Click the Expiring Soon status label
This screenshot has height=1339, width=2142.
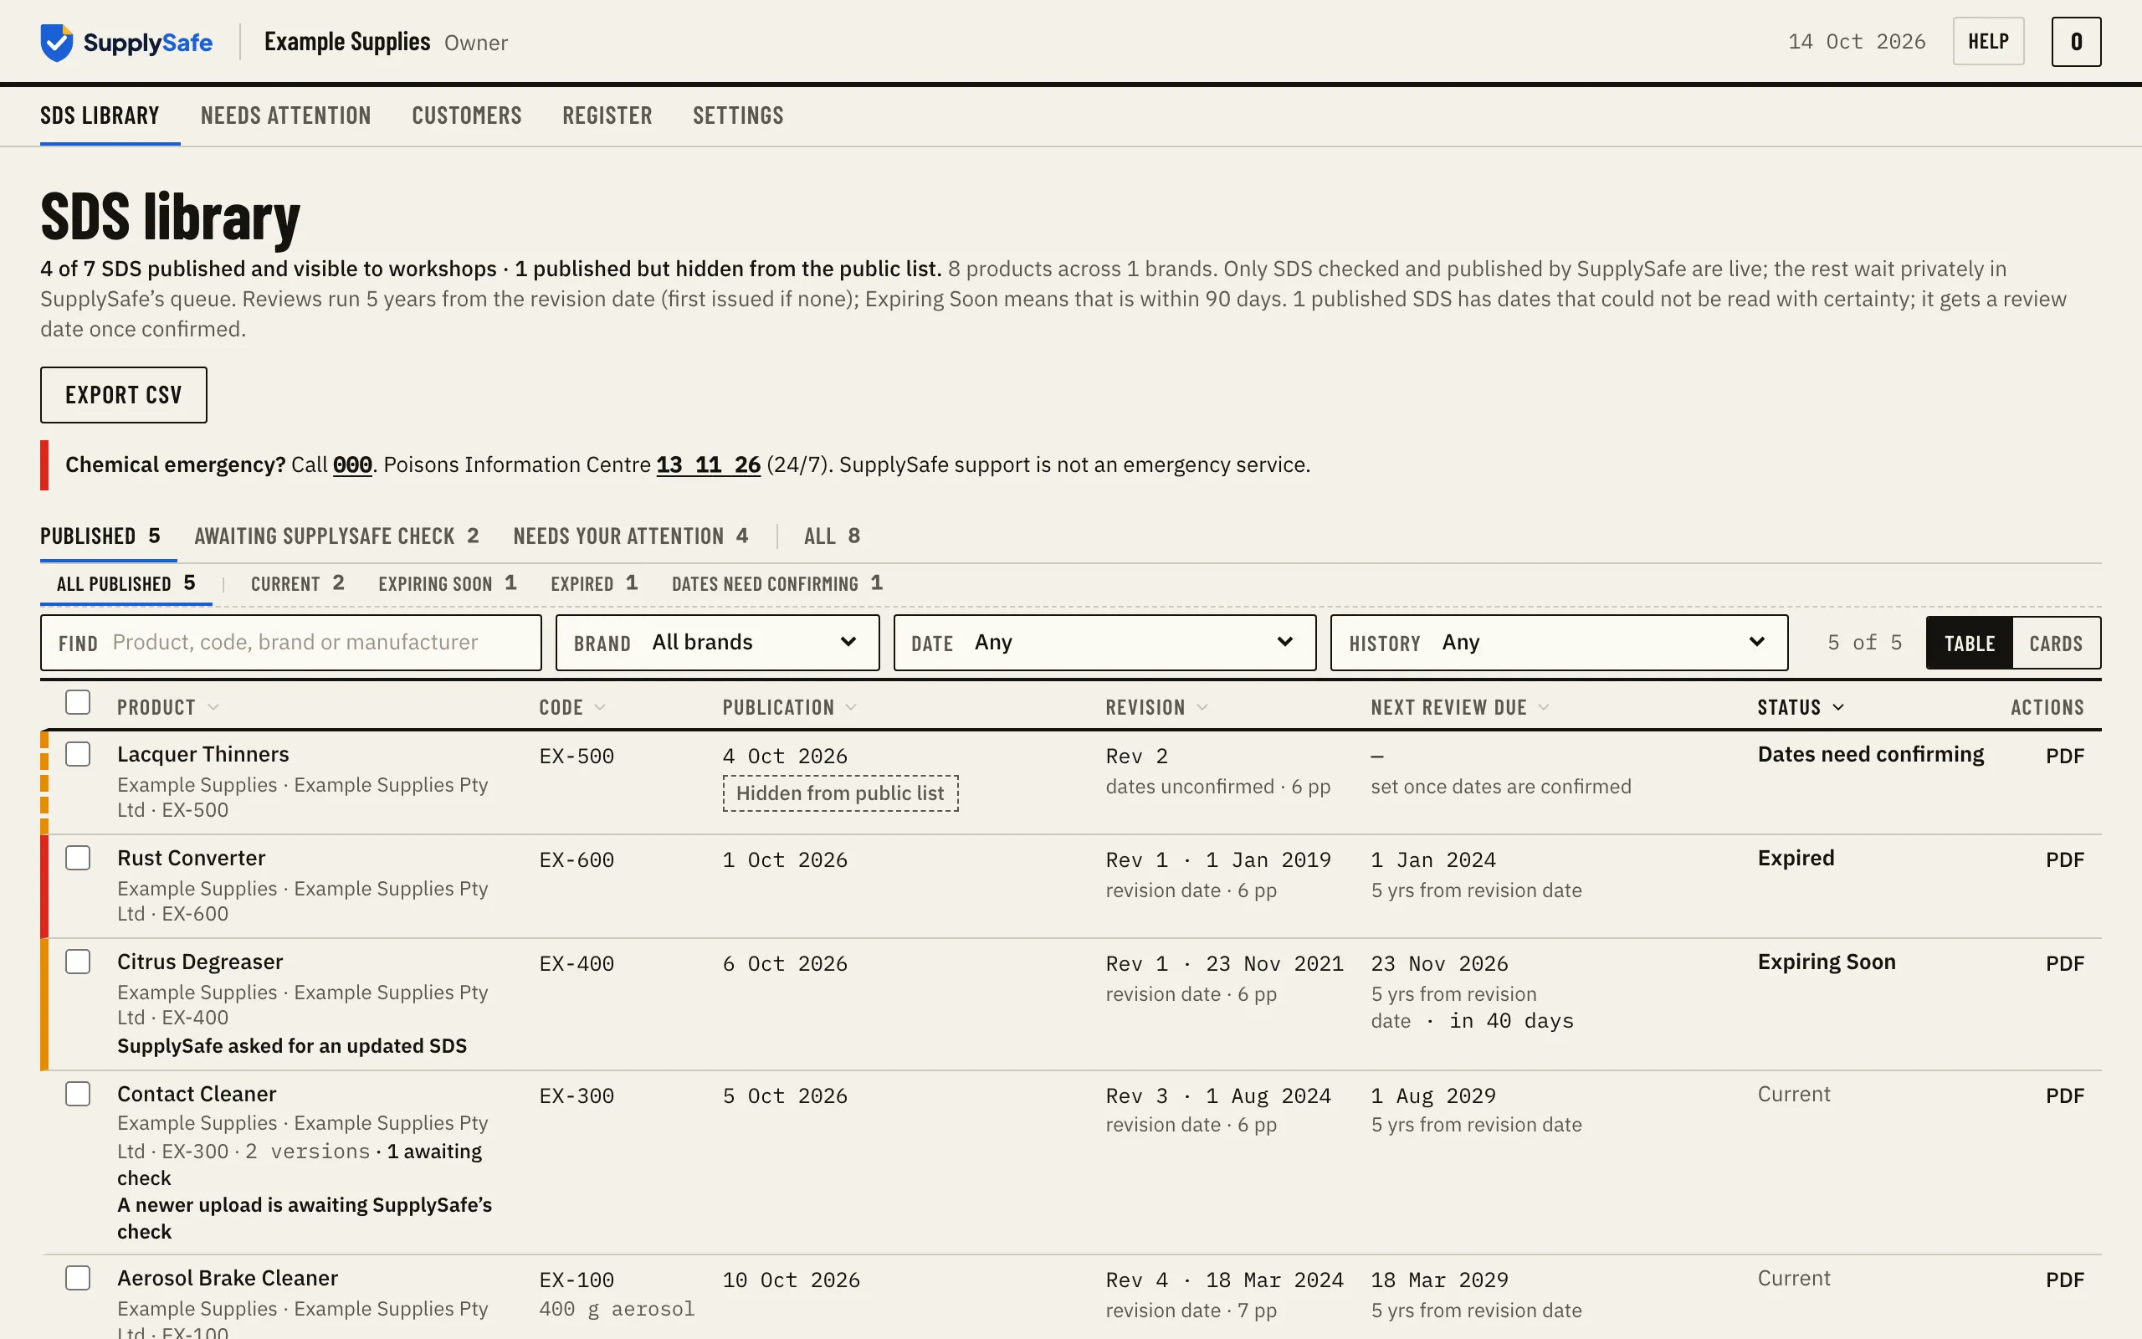point(1826,962)
